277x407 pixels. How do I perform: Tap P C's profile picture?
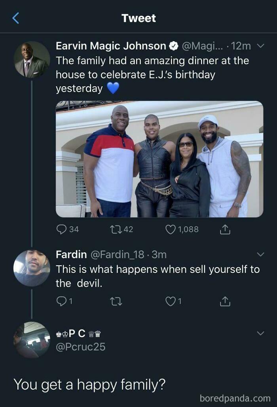click(32, 340)
